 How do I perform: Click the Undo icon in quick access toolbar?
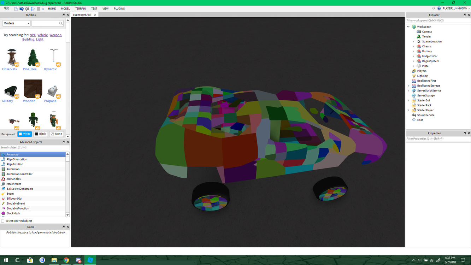coord(22,8)
